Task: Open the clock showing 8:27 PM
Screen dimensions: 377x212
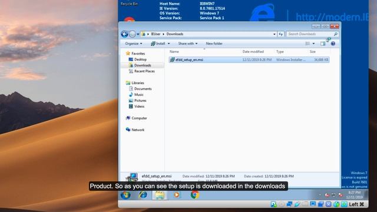Action: pos(354,195)
